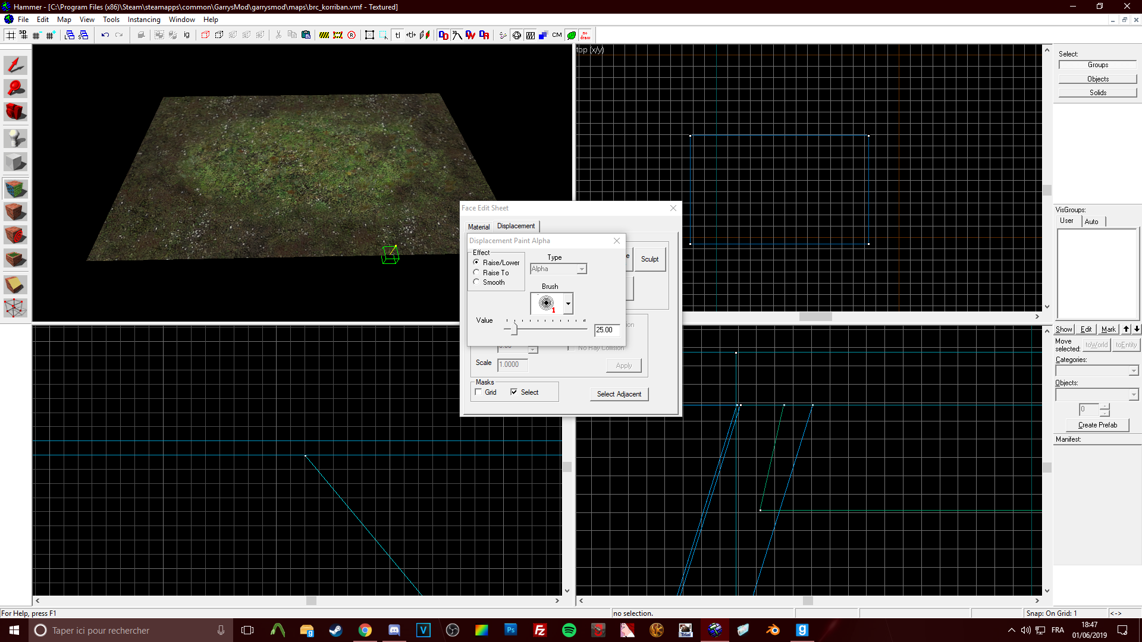Uncheck the Select mask checkbox
The height and width of the screenshot is (642, 1142).
[514, 392]
